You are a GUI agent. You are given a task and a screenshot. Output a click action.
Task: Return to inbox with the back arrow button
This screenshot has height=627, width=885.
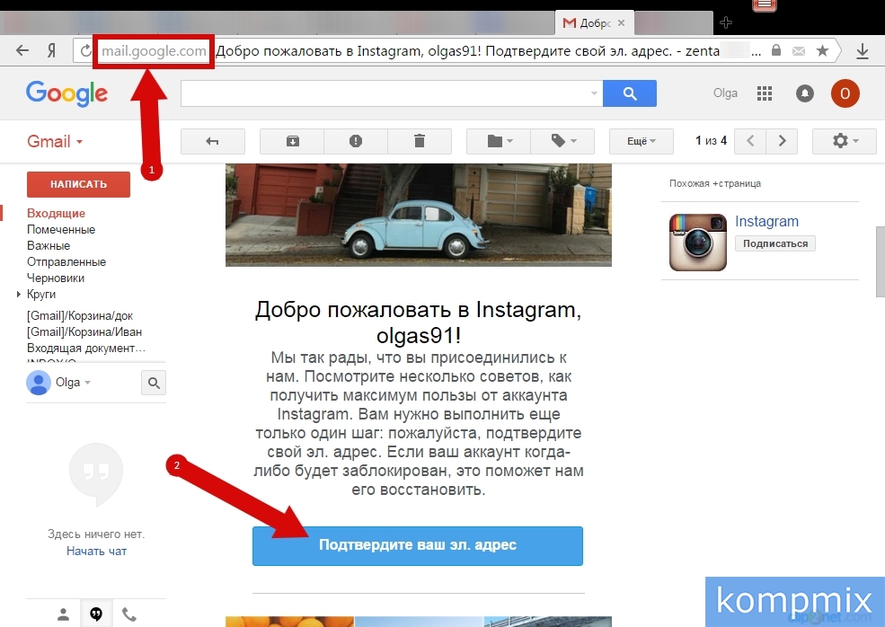click(213, 141)
